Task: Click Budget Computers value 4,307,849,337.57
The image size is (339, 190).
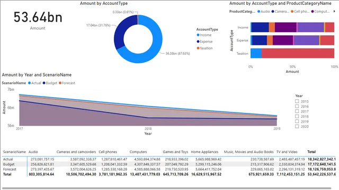Action: click(x=147, y=164)
